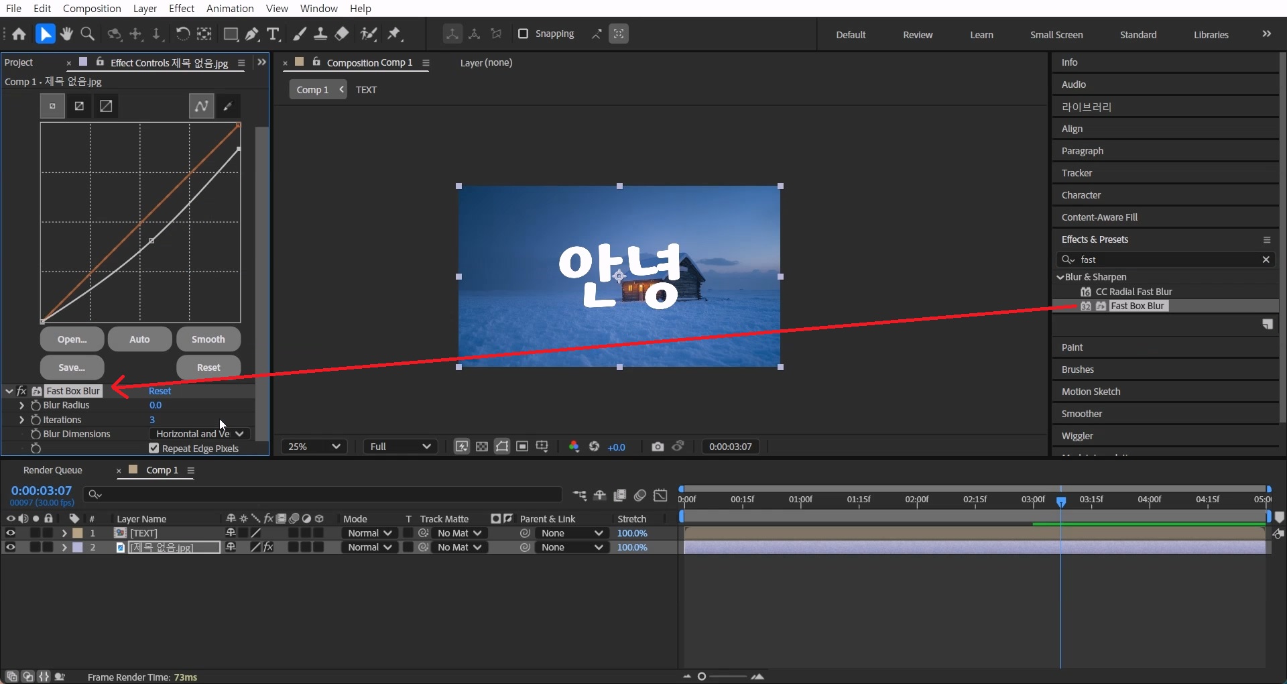Open the Full resolution dropdown
This screenshot has height=684, width=1287.
(400, 447)
